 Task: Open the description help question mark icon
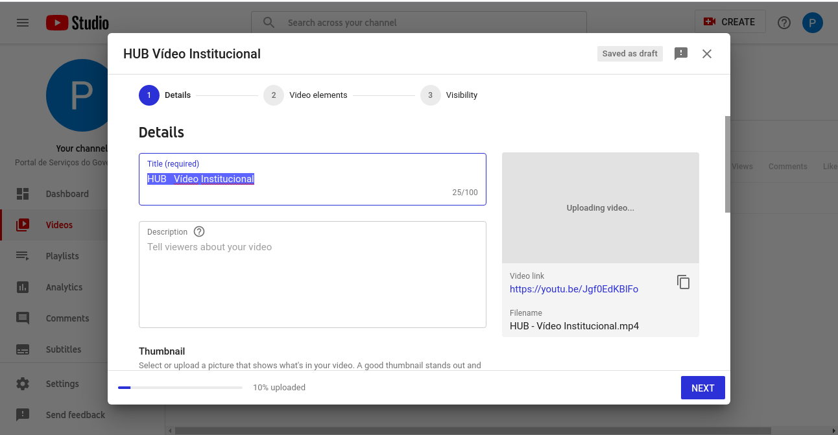click(199, 231)
